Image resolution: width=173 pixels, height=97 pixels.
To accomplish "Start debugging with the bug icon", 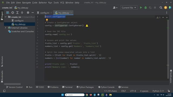I will coord(145,8).
